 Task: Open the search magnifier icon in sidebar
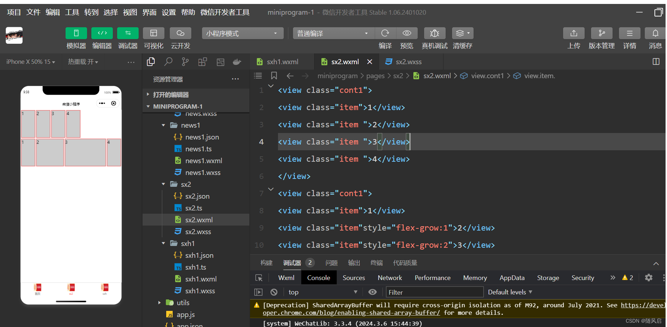[168, 62]
